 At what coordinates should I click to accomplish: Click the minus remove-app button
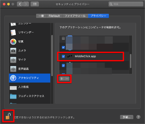67,79
